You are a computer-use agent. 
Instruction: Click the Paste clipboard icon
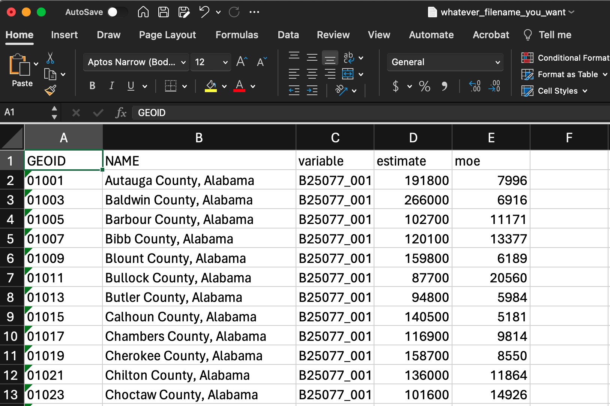pos(20,65)
